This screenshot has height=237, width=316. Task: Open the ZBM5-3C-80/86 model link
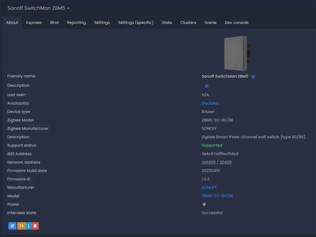[217, 196]
